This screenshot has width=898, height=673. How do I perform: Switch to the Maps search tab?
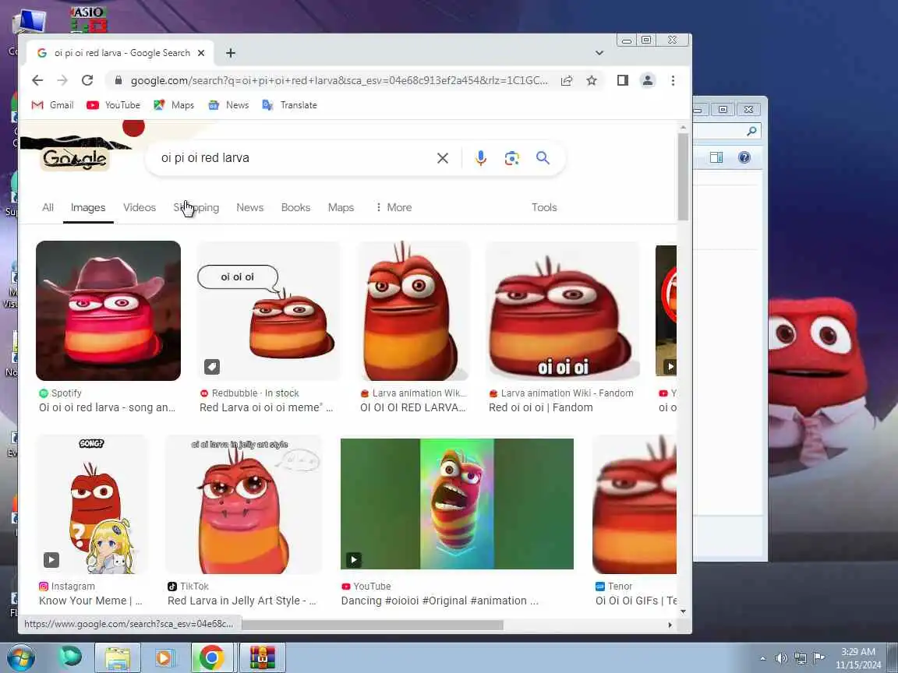tap(341, 208)
